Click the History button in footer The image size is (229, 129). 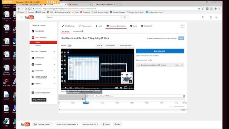106,124
